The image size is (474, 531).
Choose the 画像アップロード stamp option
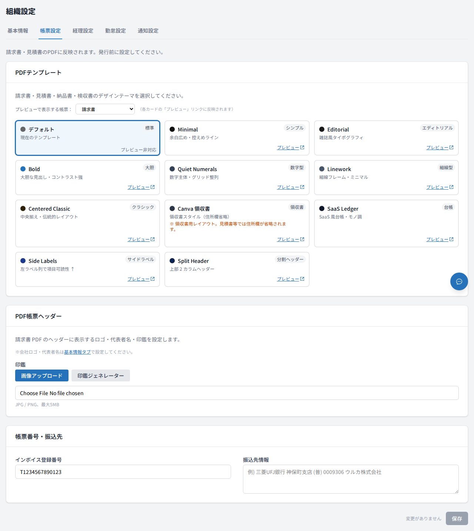click(42, 375)
